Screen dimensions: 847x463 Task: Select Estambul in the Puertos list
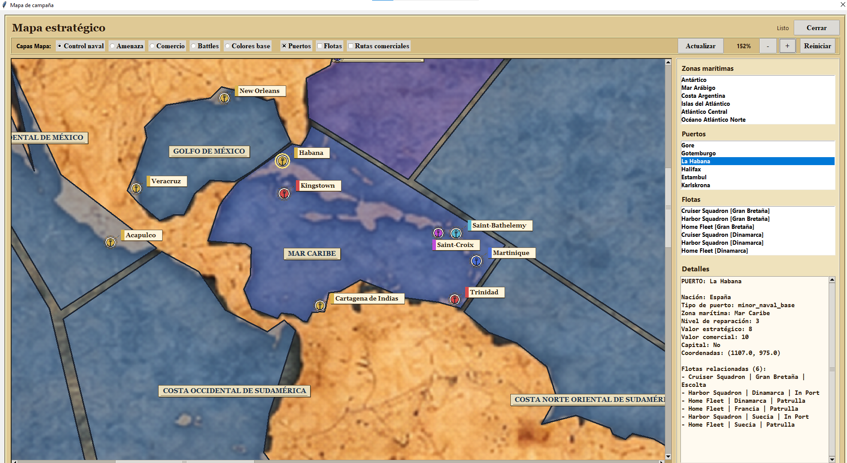758,177
